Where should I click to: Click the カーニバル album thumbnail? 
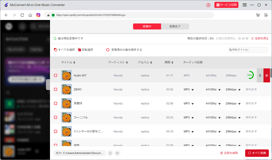(66, 117)
